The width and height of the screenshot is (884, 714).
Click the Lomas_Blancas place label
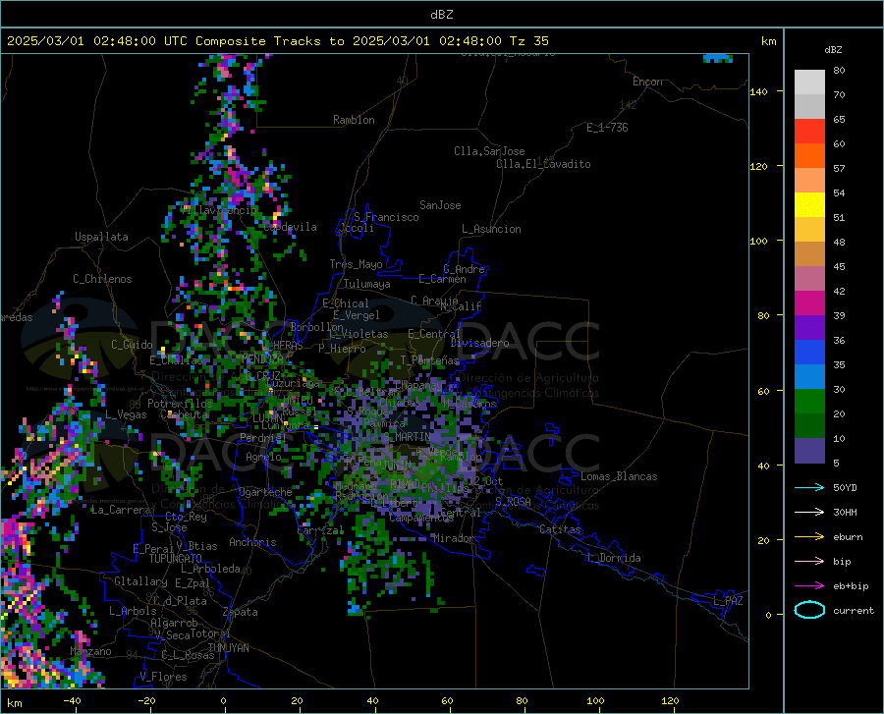619,476
